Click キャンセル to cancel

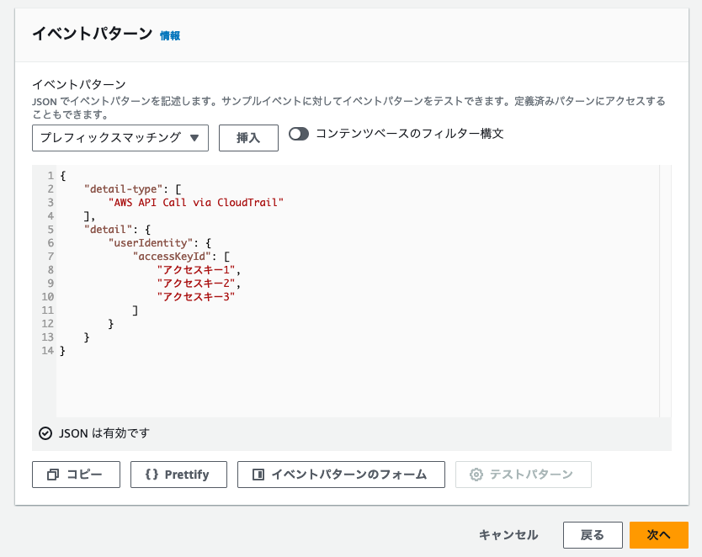508,534
